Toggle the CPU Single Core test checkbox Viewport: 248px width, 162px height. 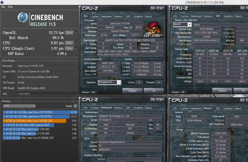point(76,48)
